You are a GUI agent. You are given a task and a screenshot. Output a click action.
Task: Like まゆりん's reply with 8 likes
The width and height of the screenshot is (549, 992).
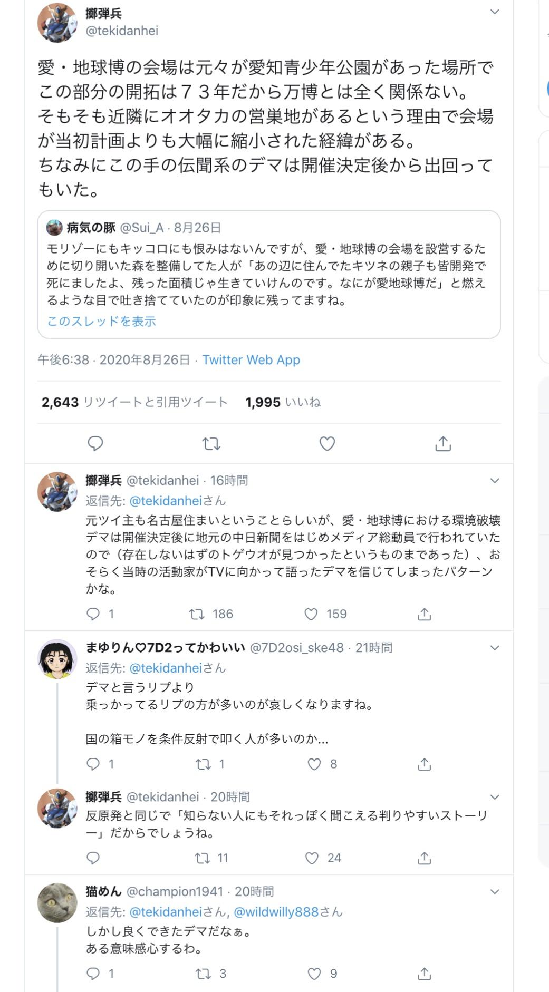[314, 764]
